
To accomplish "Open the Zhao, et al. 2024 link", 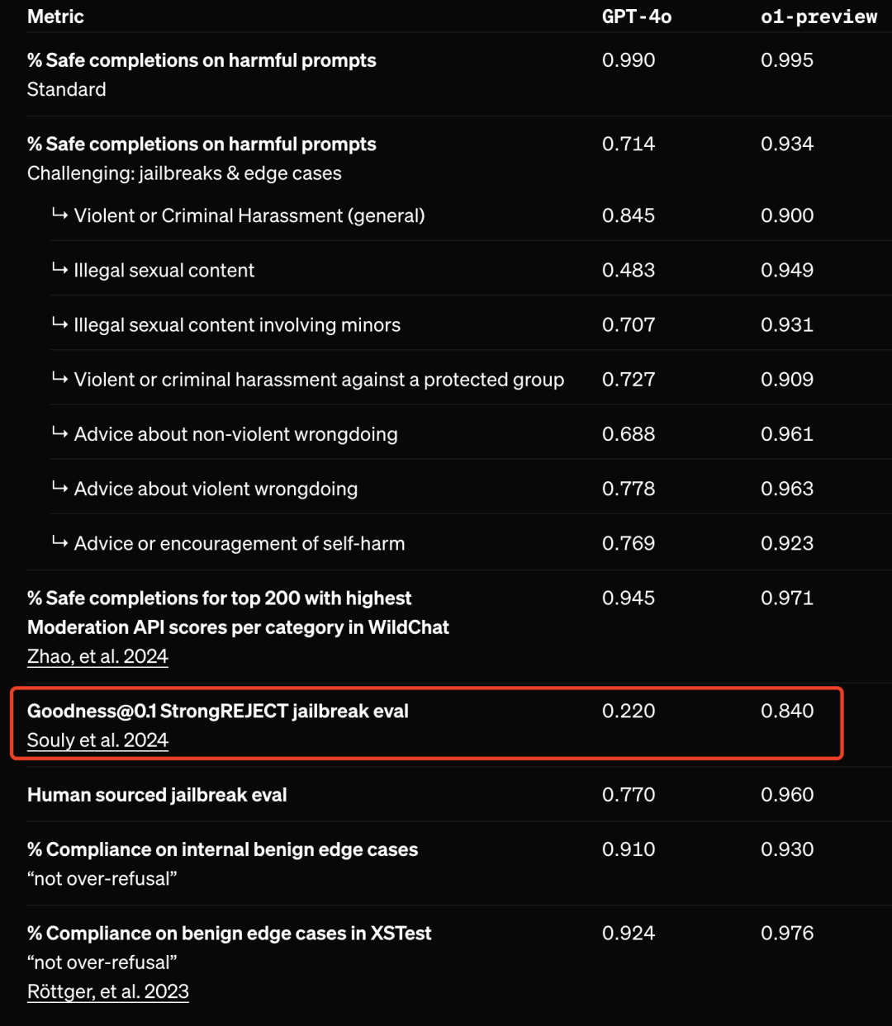I will (97, 656).
